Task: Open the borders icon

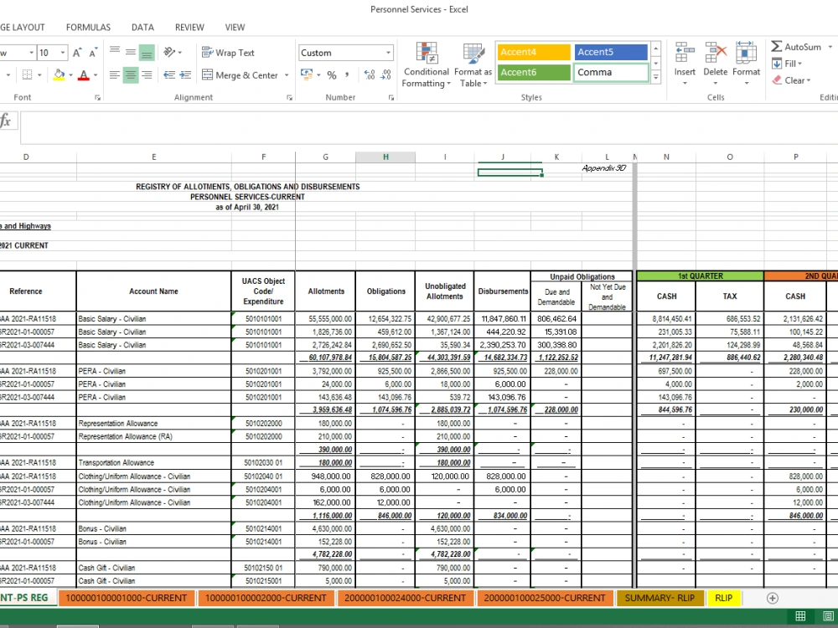Action: click(28, 75)
